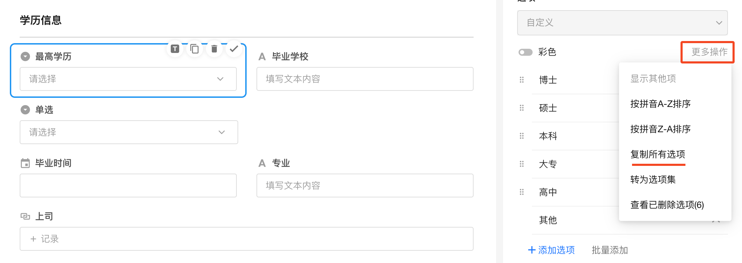The height and width of the screenshot is (263, 742).
Task: Click the 添加选项 link
Action: coord(552,250)
